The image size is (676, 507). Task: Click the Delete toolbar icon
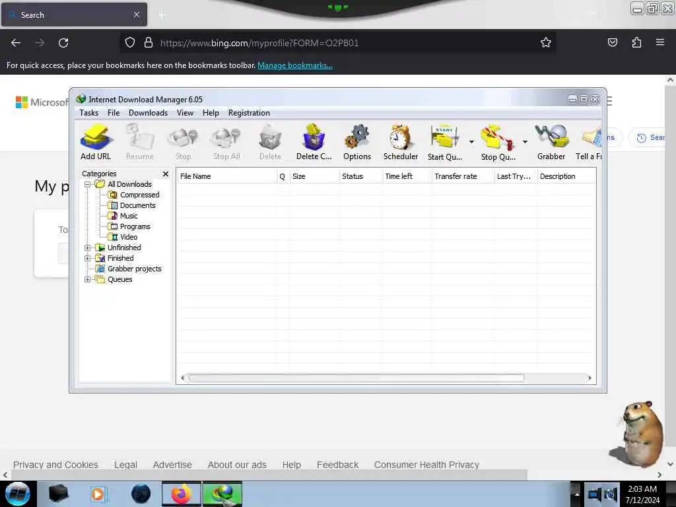click(x=270, y=142)
